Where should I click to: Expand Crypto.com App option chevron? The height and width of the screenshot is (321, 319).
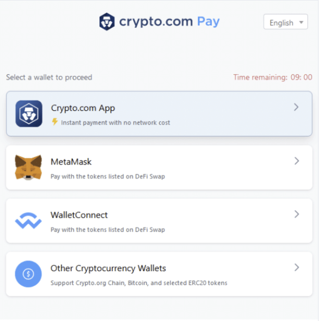[x=297, y=107]
